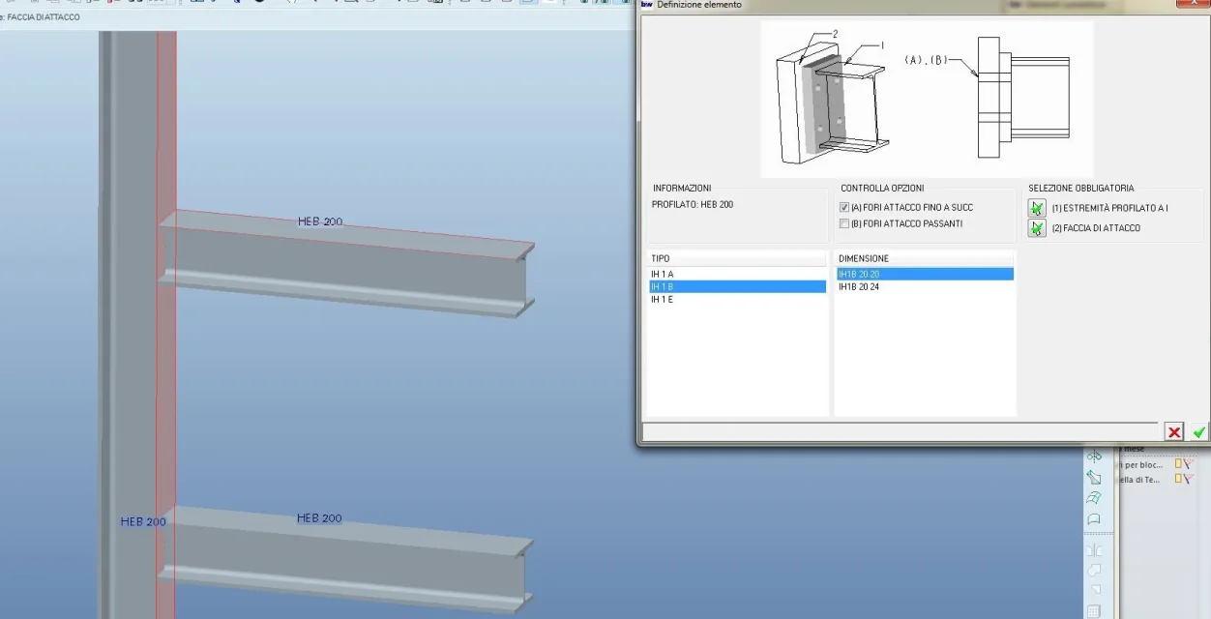The image size is (1211, 619).
Task: Click the 'per bloc...' tree row
Action: (1141, 464)
